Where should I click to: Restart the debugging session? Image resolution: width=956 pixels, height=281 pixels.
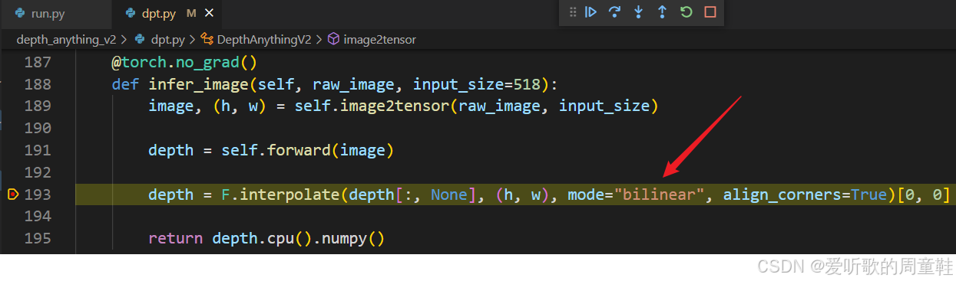[686, 12]
